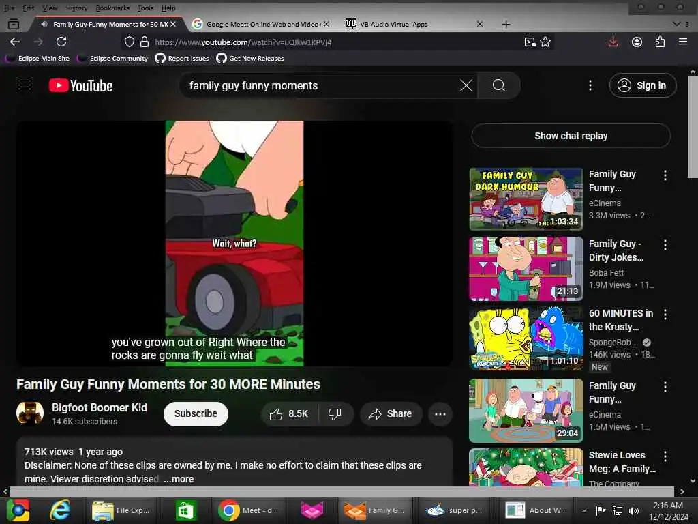Open the Help menu
This screenshot has width=698, height=524.
click(x=168, y=8)
